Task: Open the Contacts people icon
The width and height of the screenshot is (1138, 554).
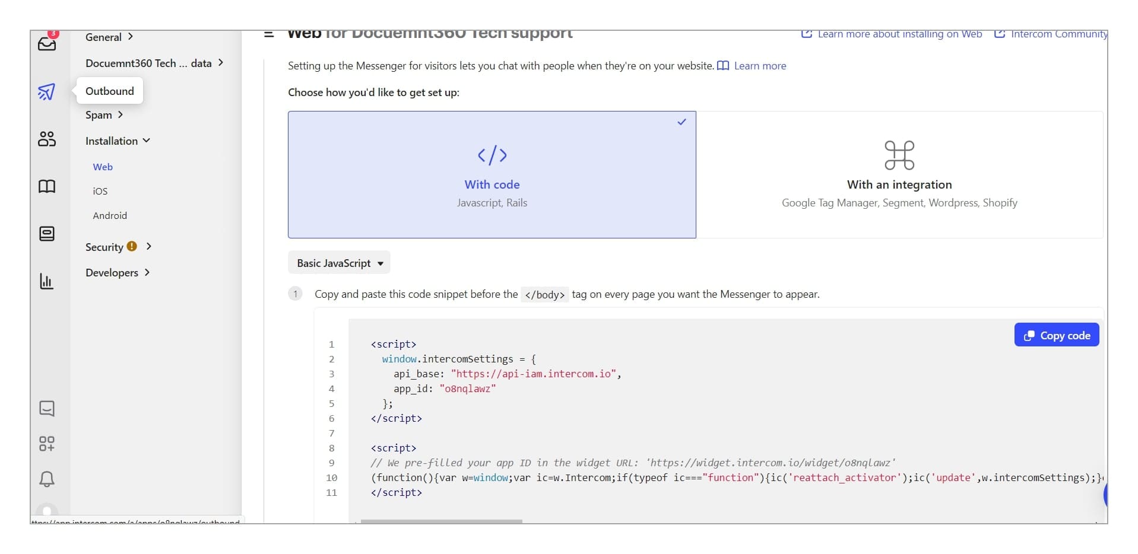Action: coord(47,139)
